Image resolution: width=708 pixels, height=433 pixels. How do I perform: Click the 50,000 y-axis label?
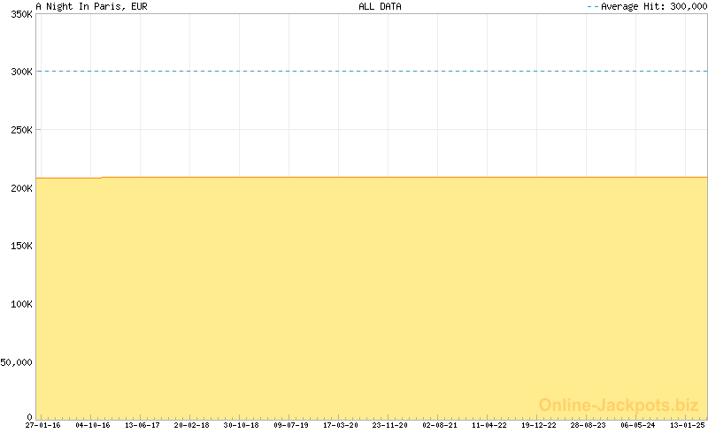click(x=18, y=361)
